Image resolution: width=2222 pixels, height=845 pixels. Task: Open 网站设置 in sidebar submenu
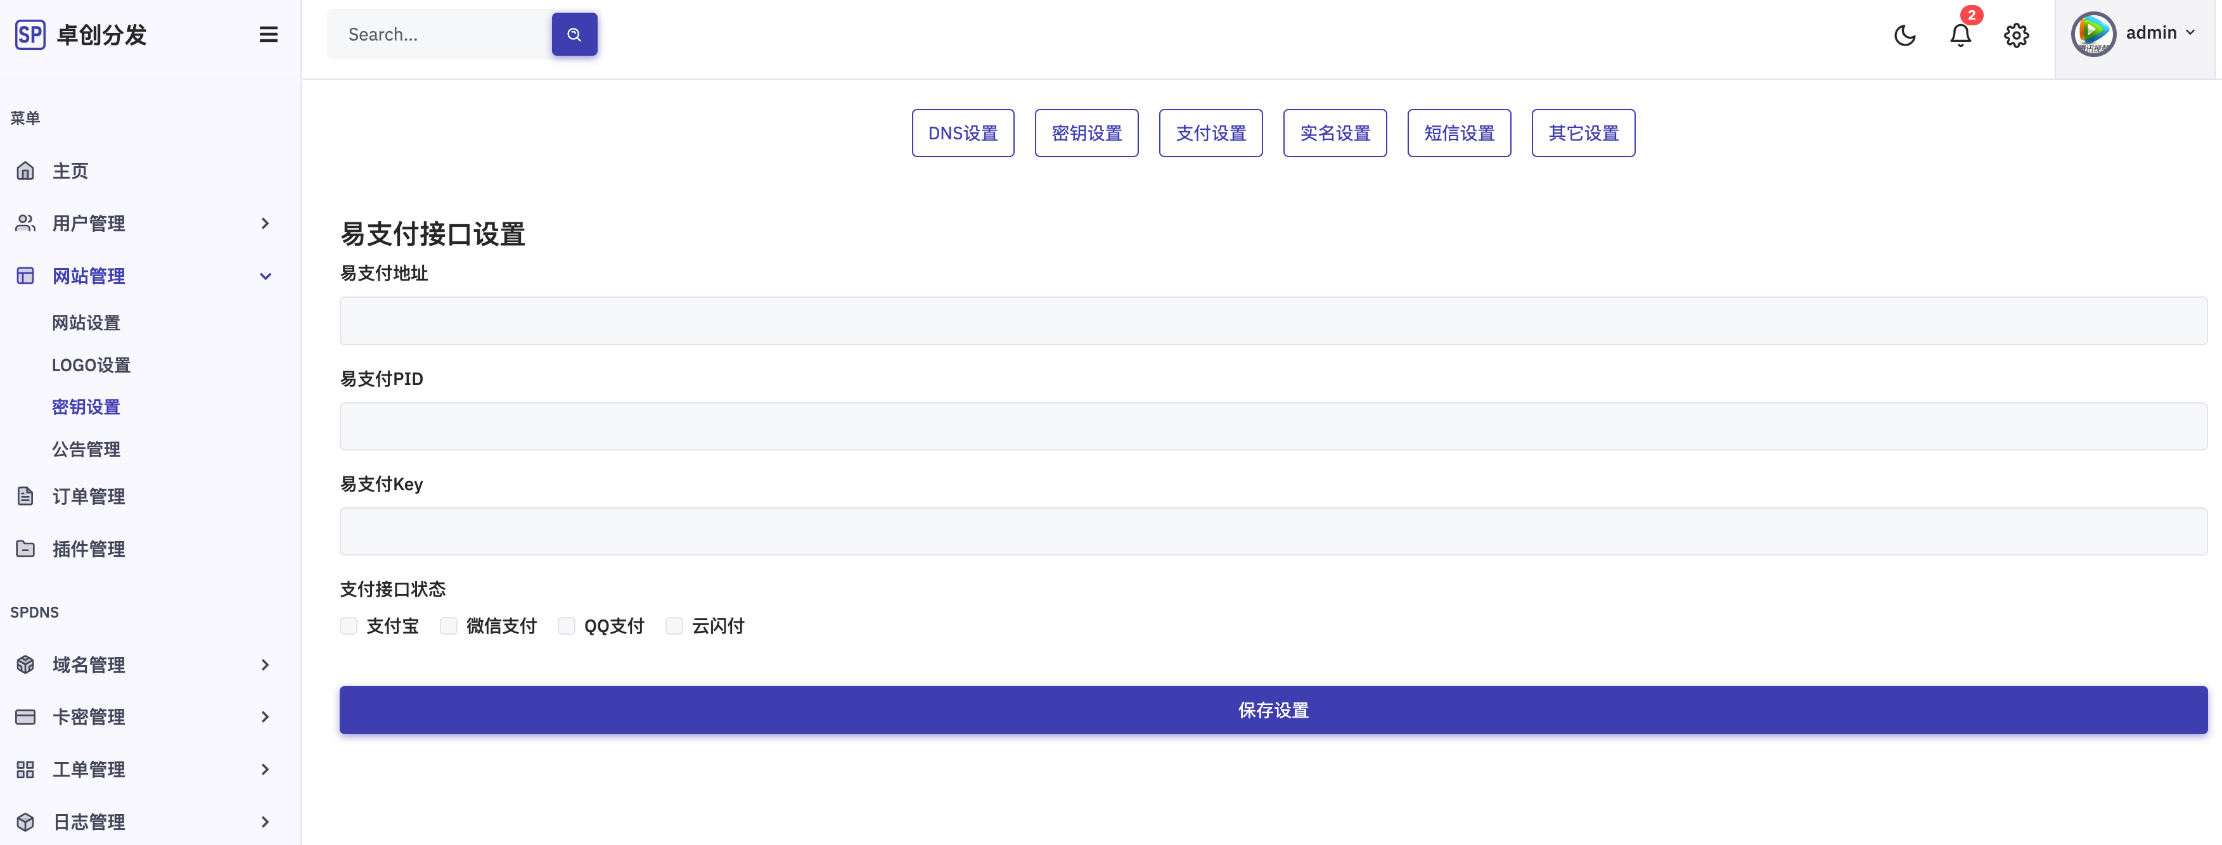(86, 322)
